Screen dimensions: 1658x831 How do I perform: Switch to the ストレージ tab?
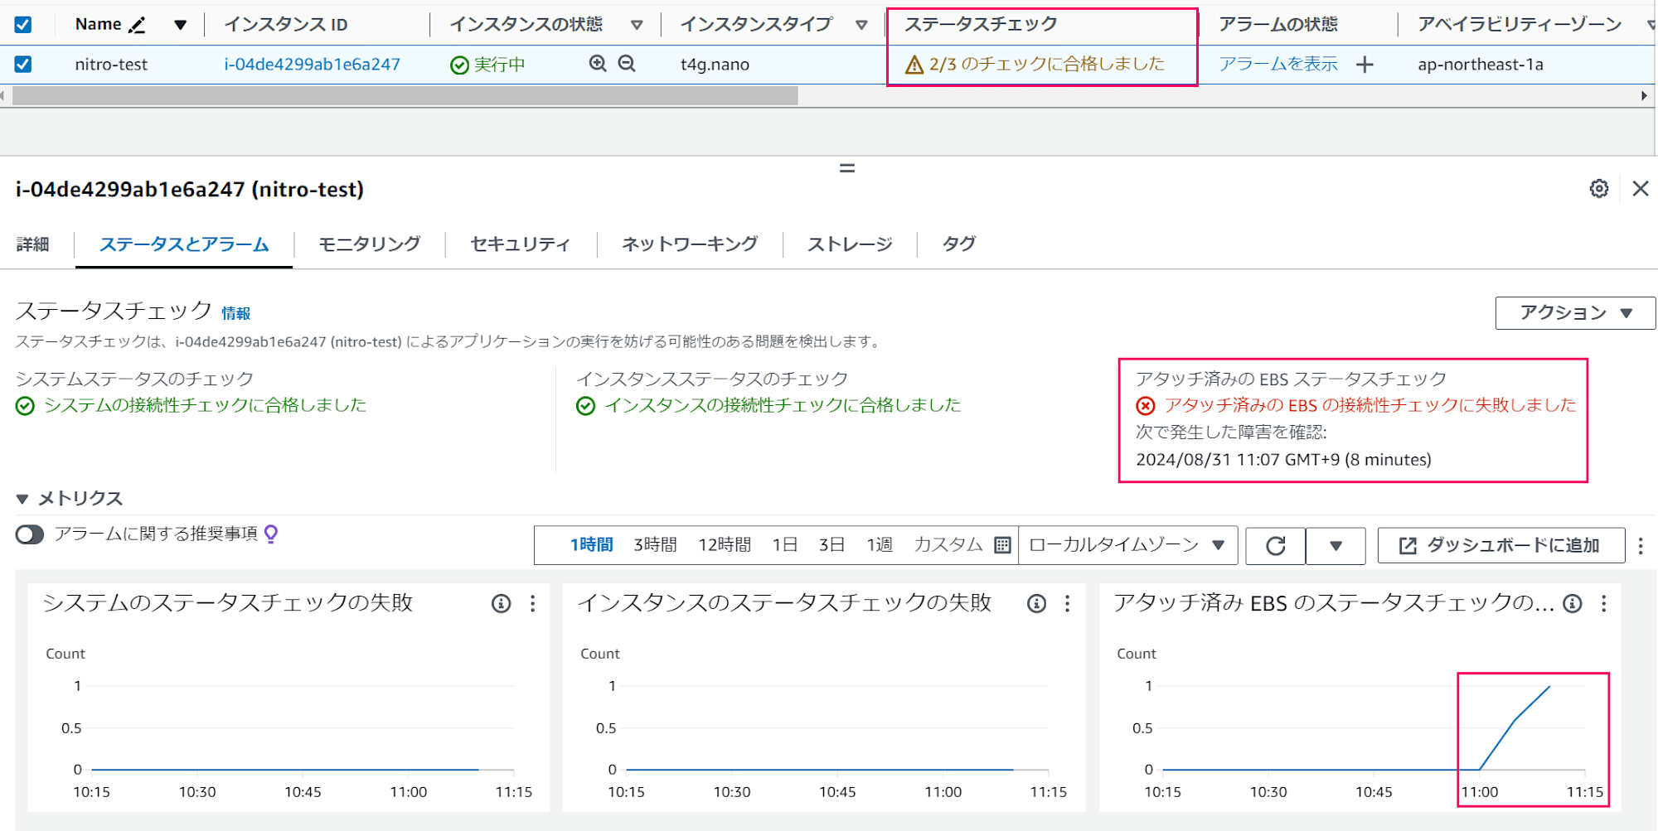850,244
